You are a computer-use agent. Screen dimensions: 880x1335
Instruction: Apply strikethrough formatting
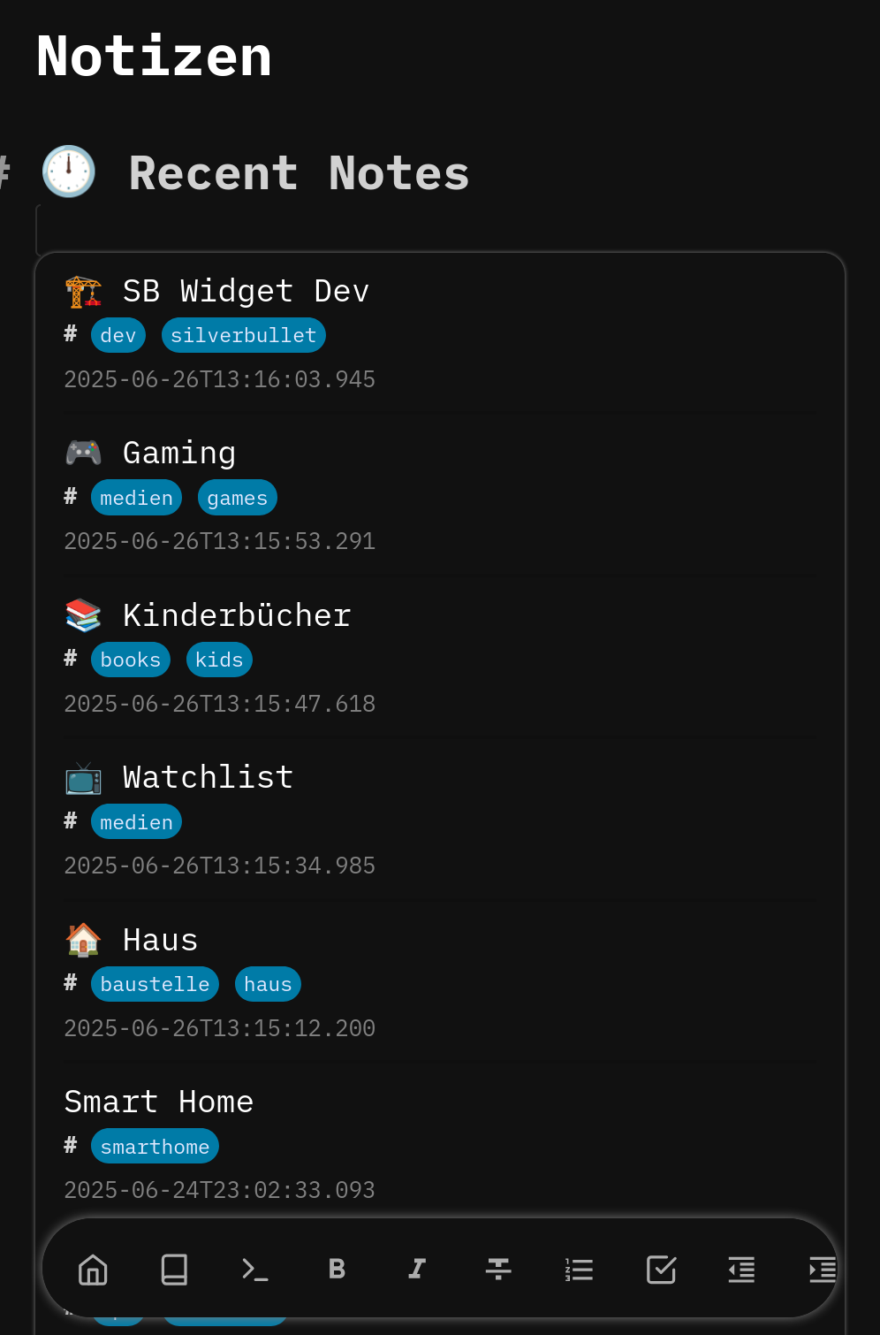click(x=498, y=1270)
